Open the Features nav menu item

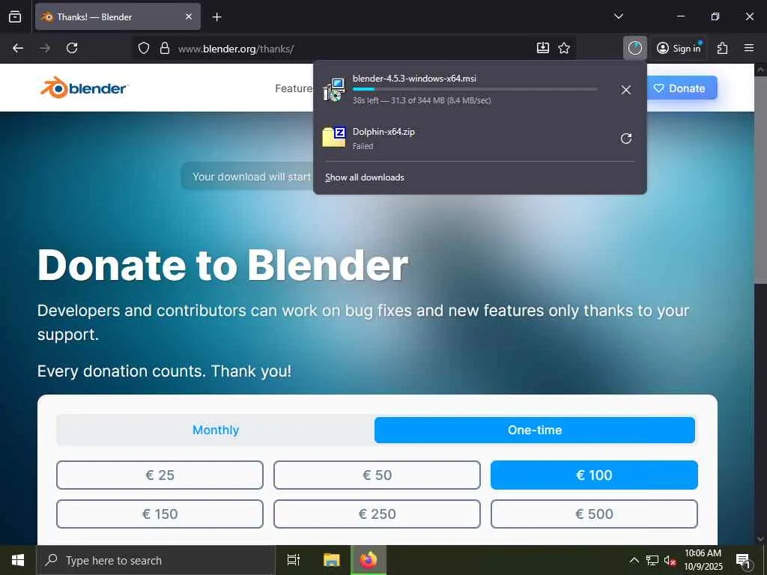tap(294, 88)
